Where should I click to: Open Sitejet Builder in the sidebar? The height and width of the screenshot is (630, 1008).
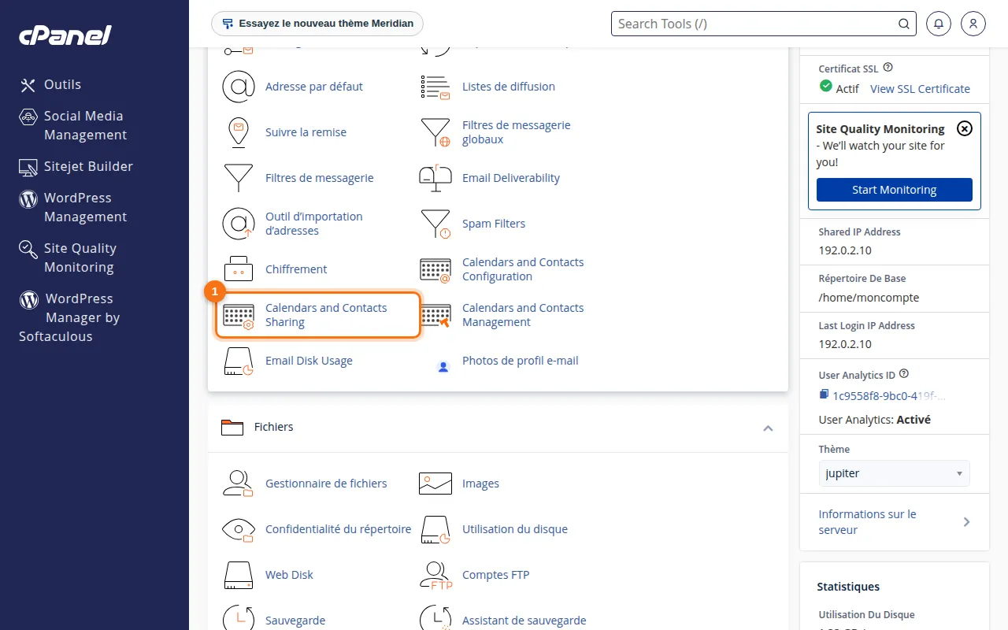coord(76,166)
